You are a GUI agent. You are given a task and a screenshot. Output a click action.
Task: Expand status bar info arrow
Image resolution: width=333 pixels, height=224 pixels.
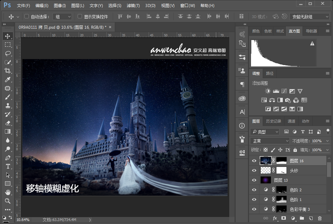pyautogui.click(x=90, y=220)
